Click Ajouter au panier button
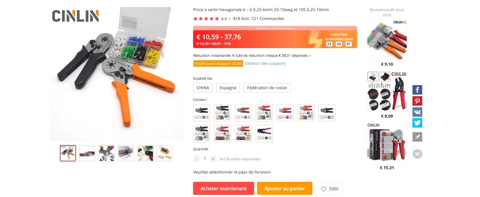This screenshot has width=480, height=197. [285, 188]
